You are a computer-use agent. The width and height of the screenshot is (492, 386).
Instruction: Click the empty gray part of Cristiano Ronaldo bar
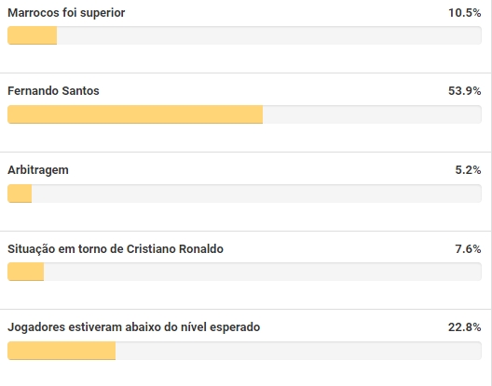click(x=263, y=272)
